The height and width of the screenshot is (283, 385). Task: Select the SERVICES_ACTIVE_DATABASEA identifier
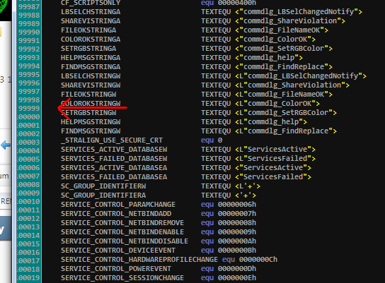114,168
